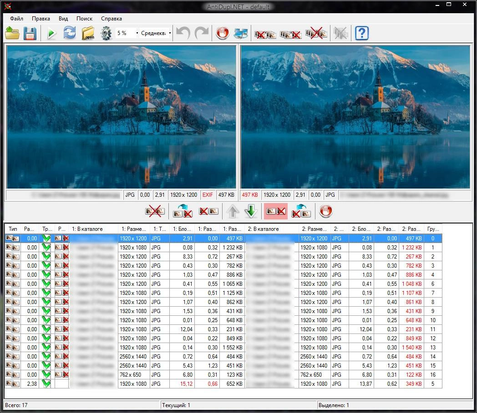Click red 1 048 KB cell
The image size is (477, 413).
[x=411, y=284]
